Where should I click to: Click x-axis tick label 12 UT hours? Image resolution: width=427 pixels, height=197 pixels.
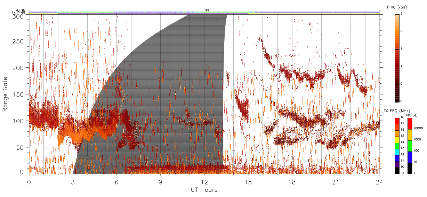[204, 182]
